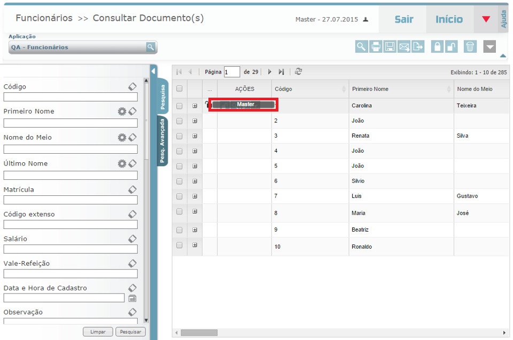Open the red triangle menu dropdown

pyautogui.click(x=486, y=19)
